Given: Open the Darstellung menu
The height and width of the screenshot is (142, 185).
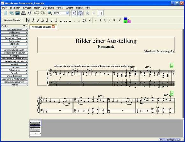Looking at the screenshot, I should pos(48,8).
